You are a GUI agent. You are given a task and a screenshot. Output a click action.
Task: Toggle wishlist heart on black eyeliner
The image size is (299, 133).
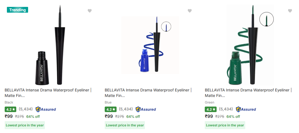(x=90, y=11)
